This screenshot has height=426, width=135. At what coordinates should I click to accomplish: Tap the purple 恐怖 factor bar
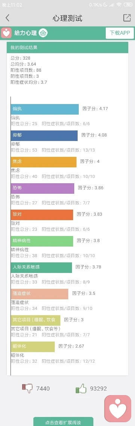43,188
